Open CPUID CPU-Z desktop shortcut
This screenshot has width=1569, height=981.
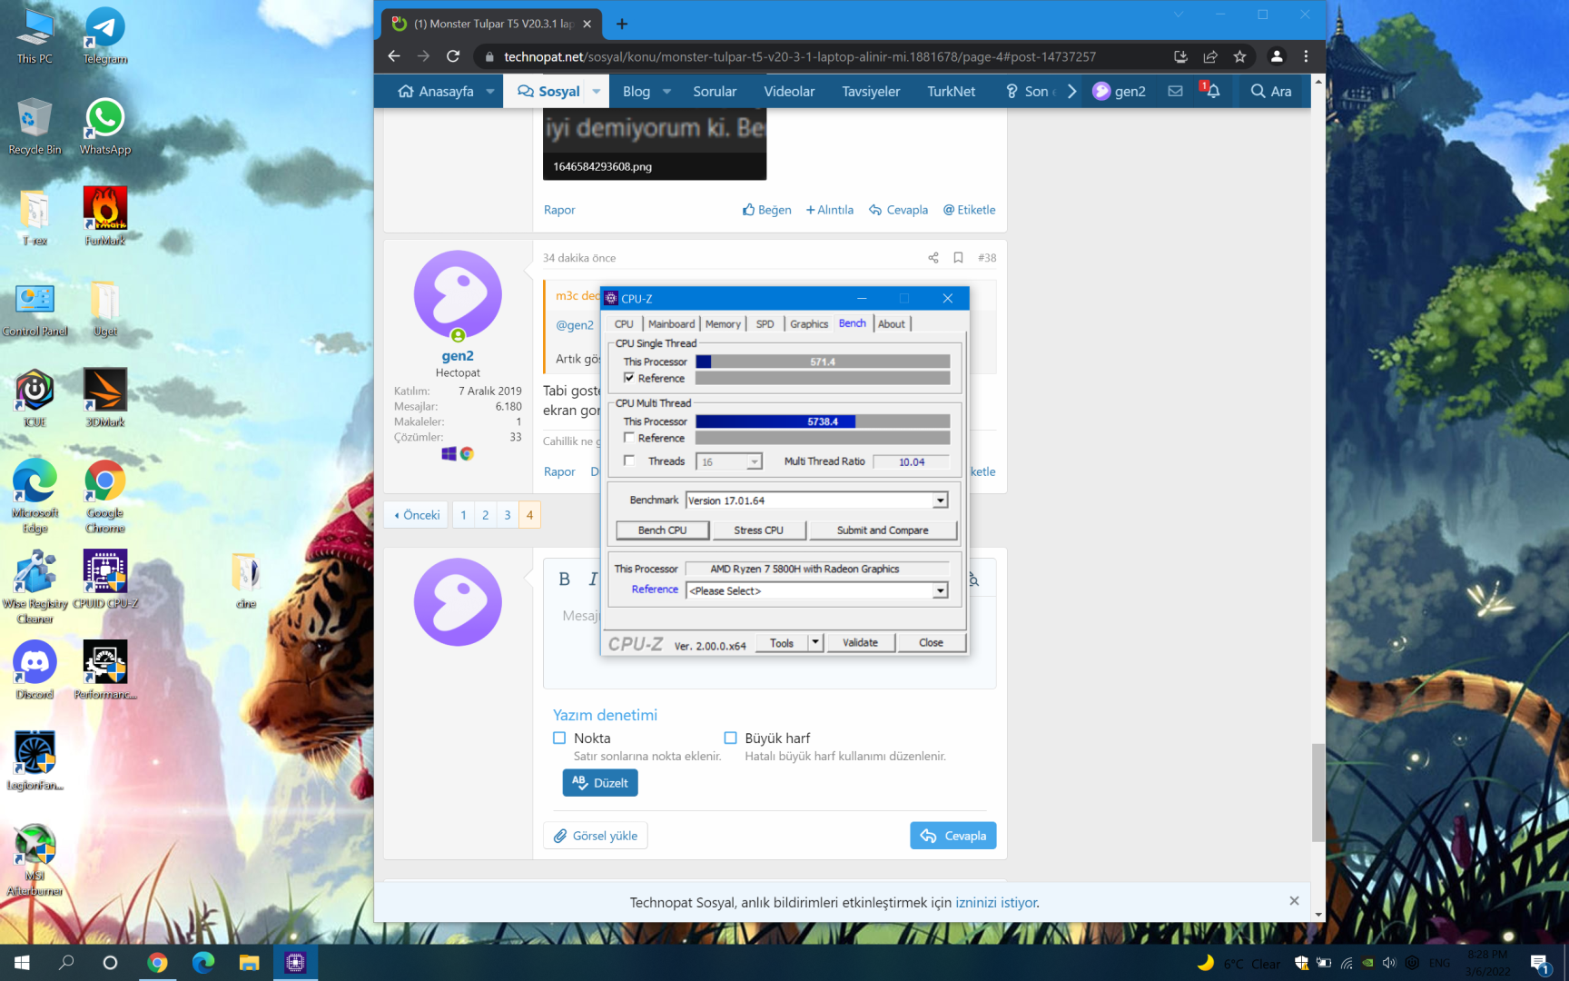click(x=105, y=580)
